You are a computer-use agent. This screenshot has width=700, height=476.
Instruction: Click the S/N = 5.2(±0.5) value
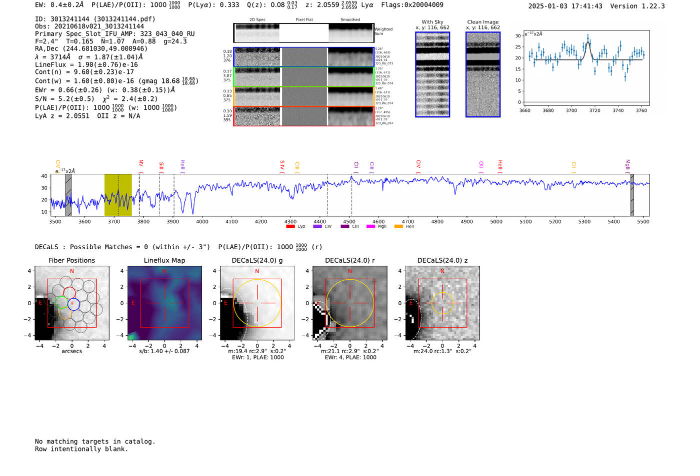coord(64,99)
